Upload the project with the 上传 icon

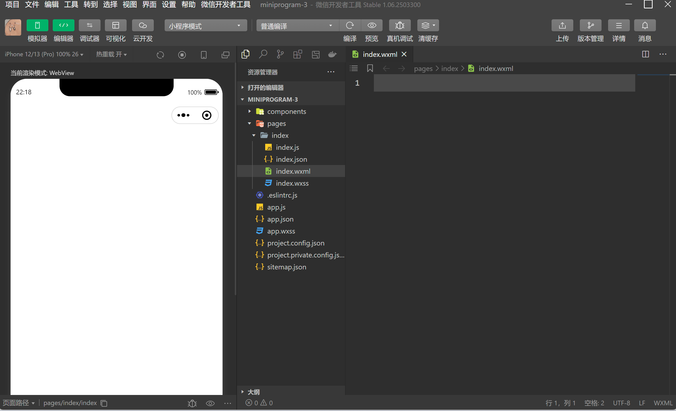coord(562,25)
